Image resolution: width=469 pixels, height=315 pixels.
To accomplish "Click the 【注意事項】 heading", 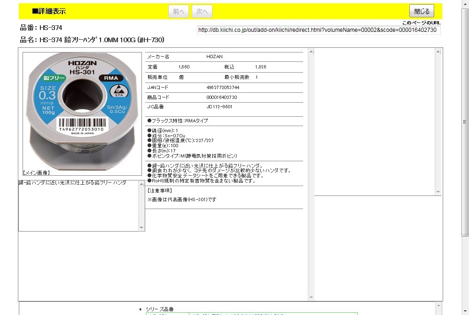I will (x=159, y=190).
